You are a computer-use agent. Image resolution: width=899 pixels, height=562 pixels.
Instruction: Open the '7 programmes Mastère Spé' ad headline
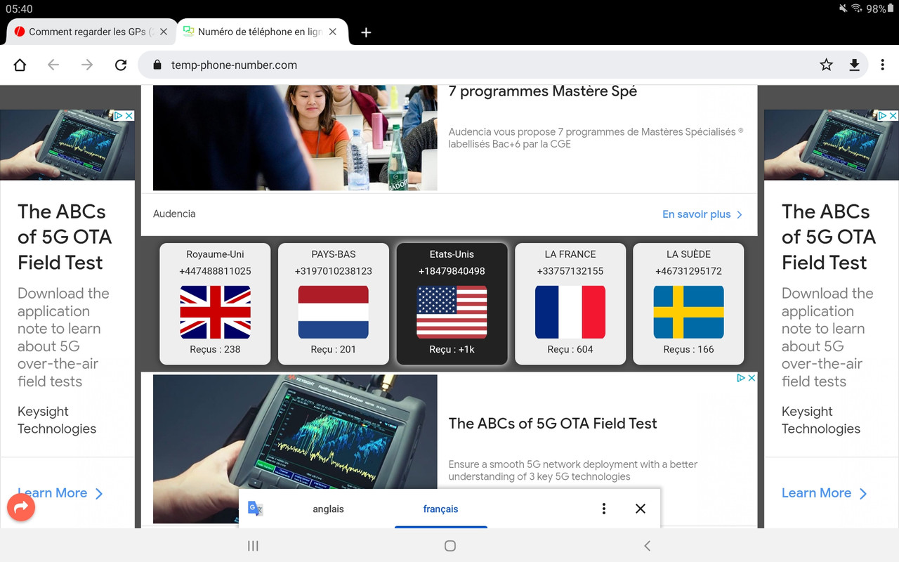(543, 91)
